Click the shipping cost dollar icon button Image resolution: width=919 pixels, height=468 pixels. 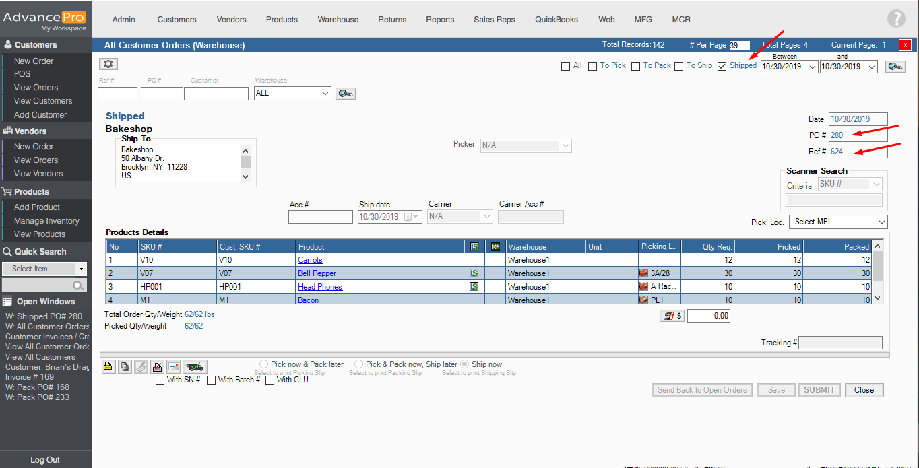[672, 316]
